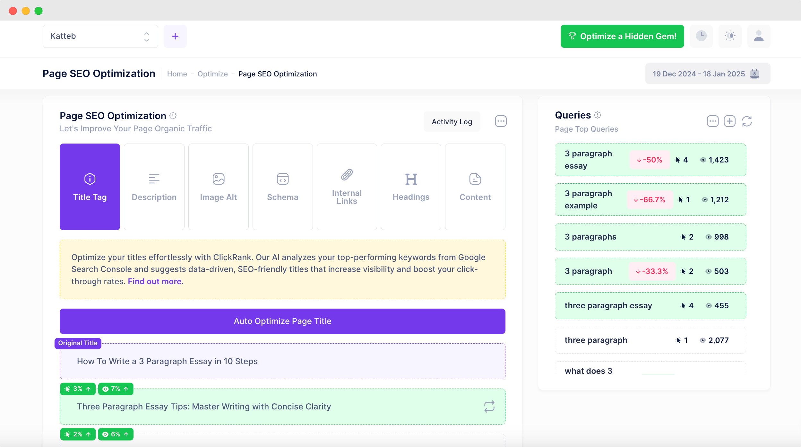
Task: Switch to the Headings tab
Action: pyautogui.click(x=411, y=187)
